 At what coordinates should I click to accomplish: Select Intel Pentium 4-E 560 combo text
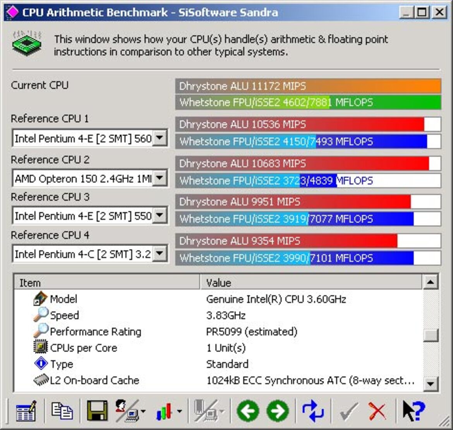83,139
